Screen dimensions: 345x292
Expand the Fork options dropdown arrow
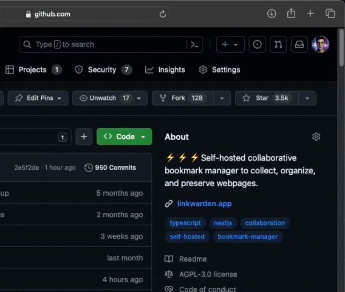pos(222,99)
